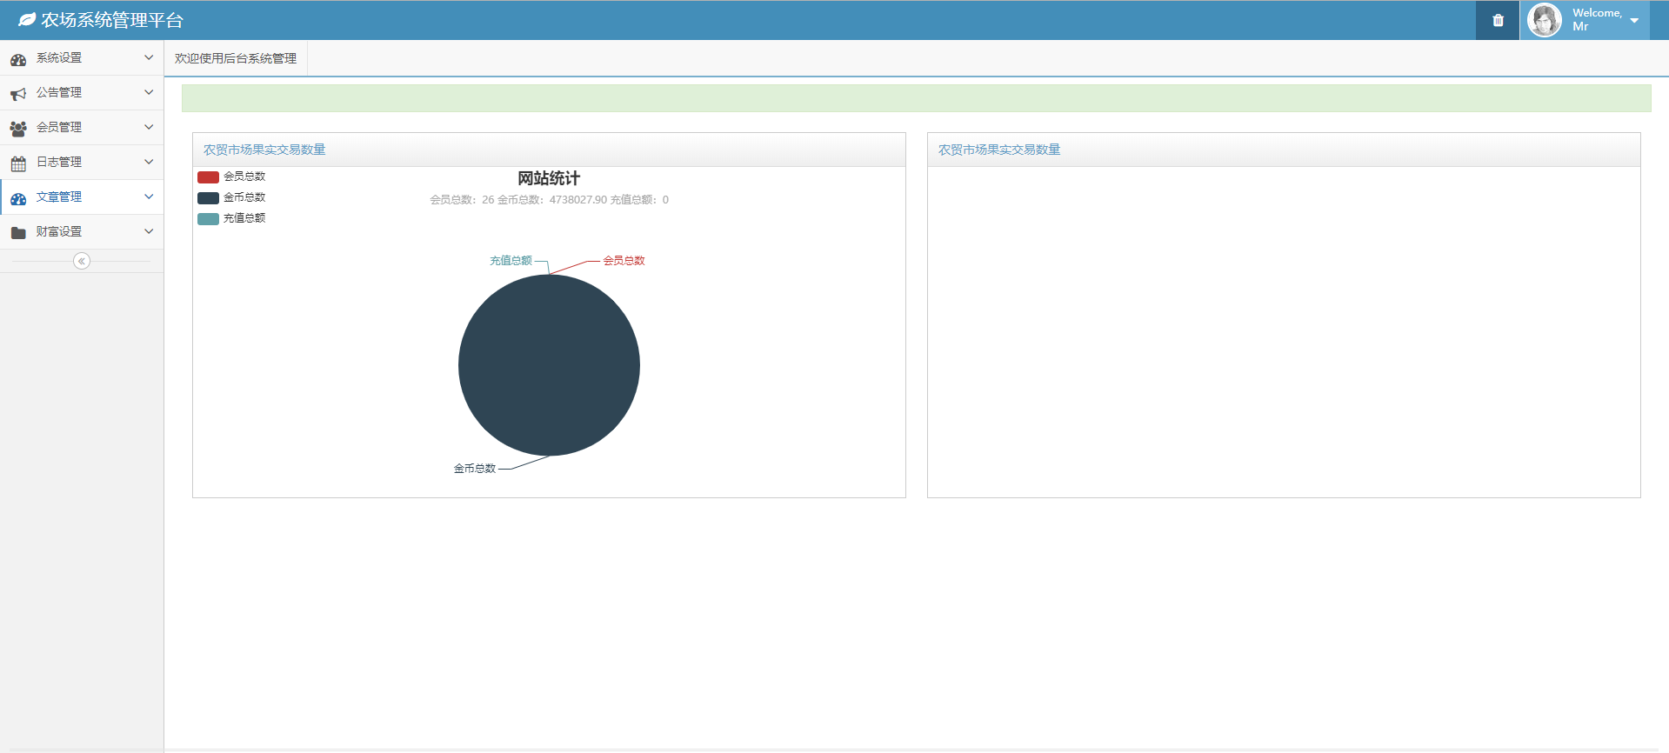Click the 农场系统管理平台 title link
Viewport: 1669px width, 753px height.
[112, 20]
